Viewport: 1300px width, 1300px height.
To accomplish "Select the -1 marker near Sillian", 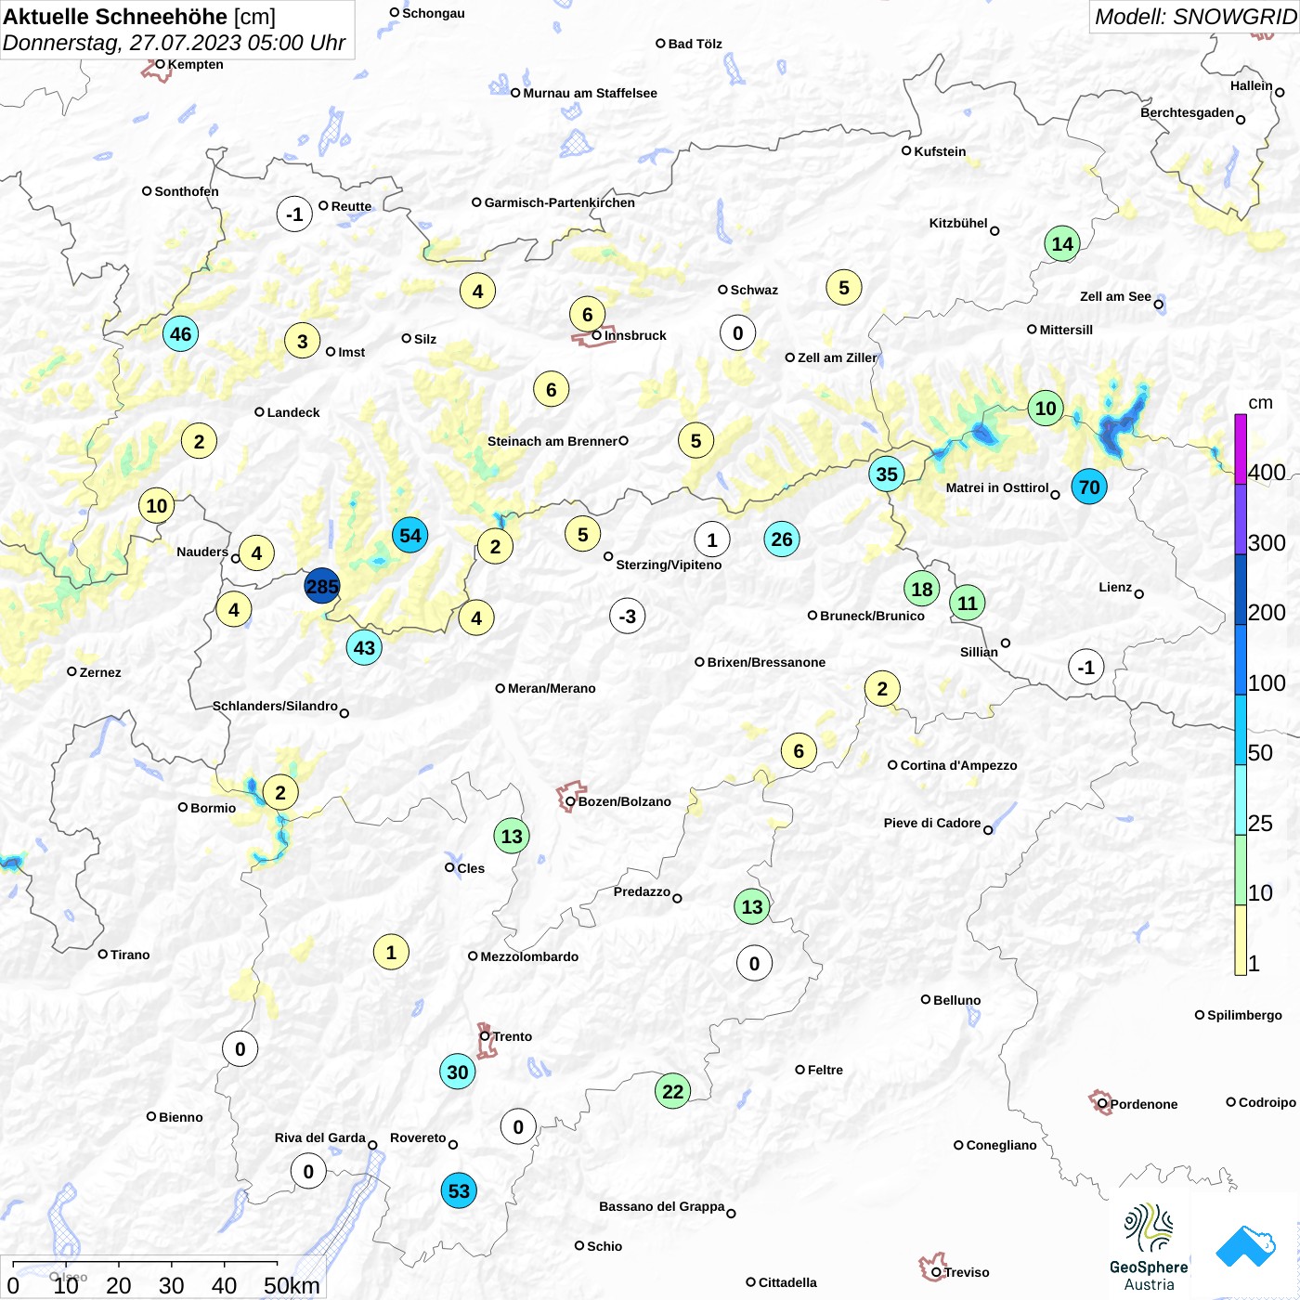I will click(x=1086, y=667).
